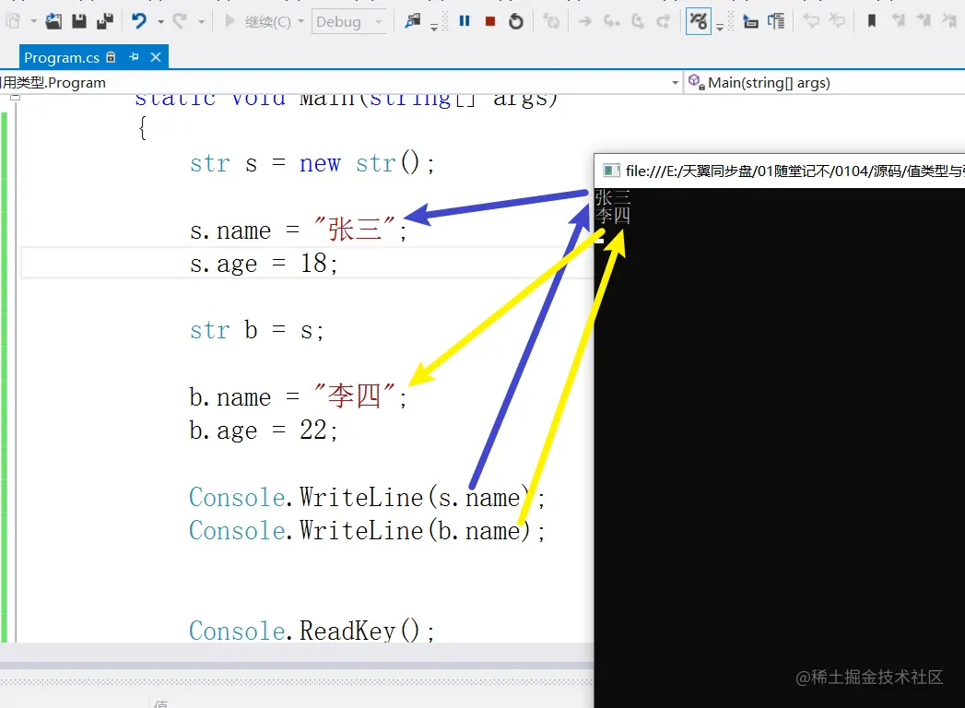Screen dimensions: 965x708
Task: Click the greyed refresh icon after Restart
Action: coord(551,21)
